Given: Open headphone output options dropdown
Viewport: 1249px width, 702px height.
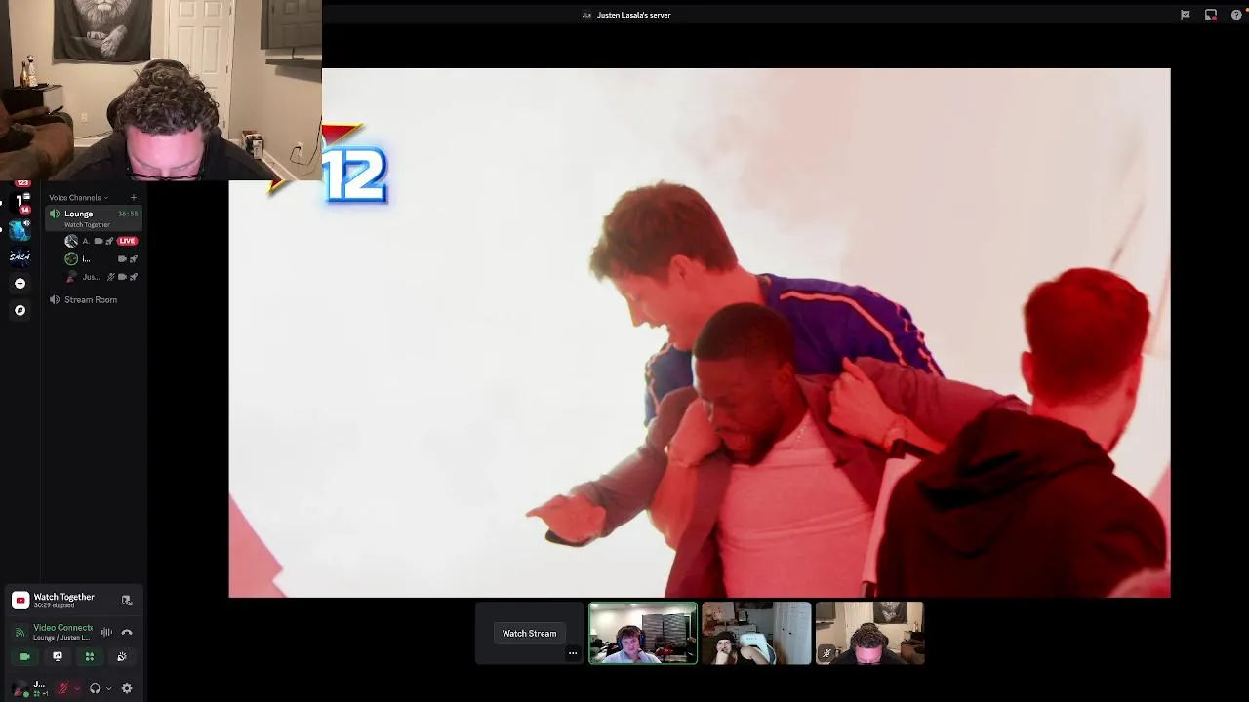Looking at the screenshot, I should tap(109, 688).
